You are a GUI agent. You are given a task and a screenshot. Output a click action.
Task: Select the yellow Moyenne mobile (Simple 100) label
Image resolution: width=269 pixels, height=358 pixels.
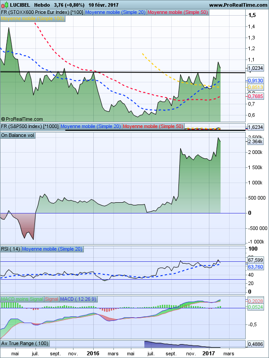(33, 18)
